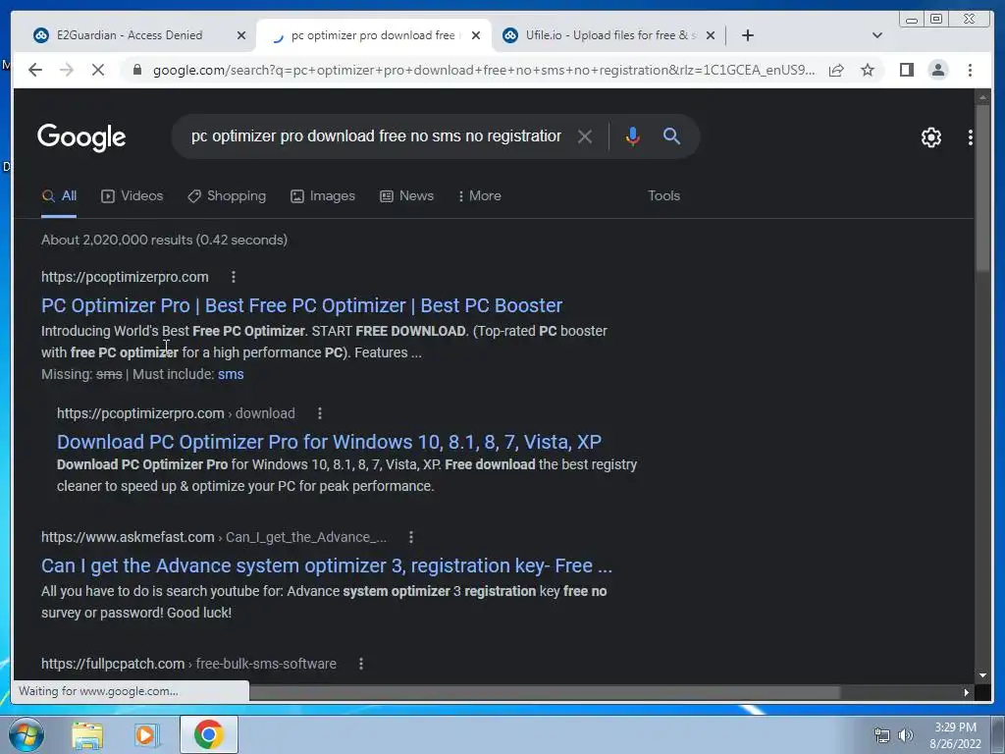Switch to Images results
The height and width of the screenshot is (754, 1005).
pos(322,196)
